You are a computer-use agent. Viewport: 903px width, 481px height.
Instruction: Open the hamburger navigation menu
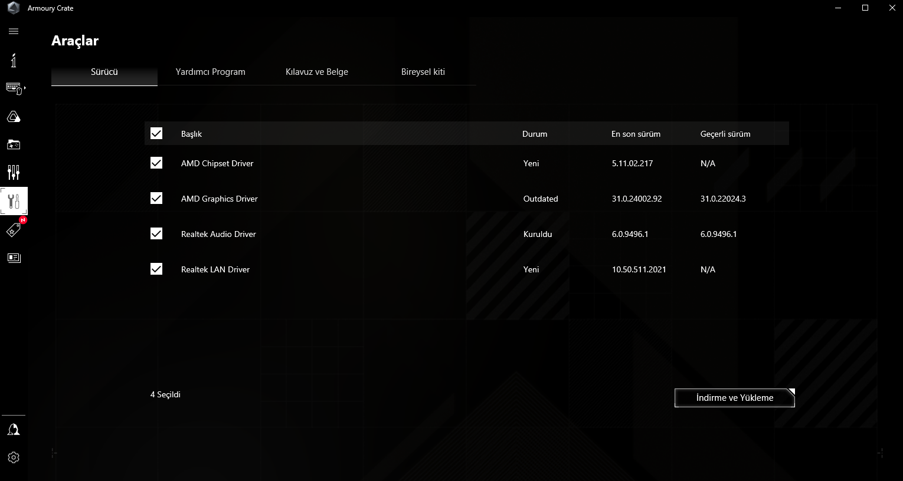14,31
